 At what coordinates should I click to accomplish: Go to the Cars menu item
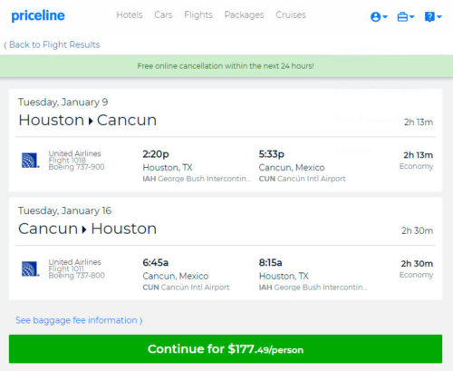coord(163,15)
